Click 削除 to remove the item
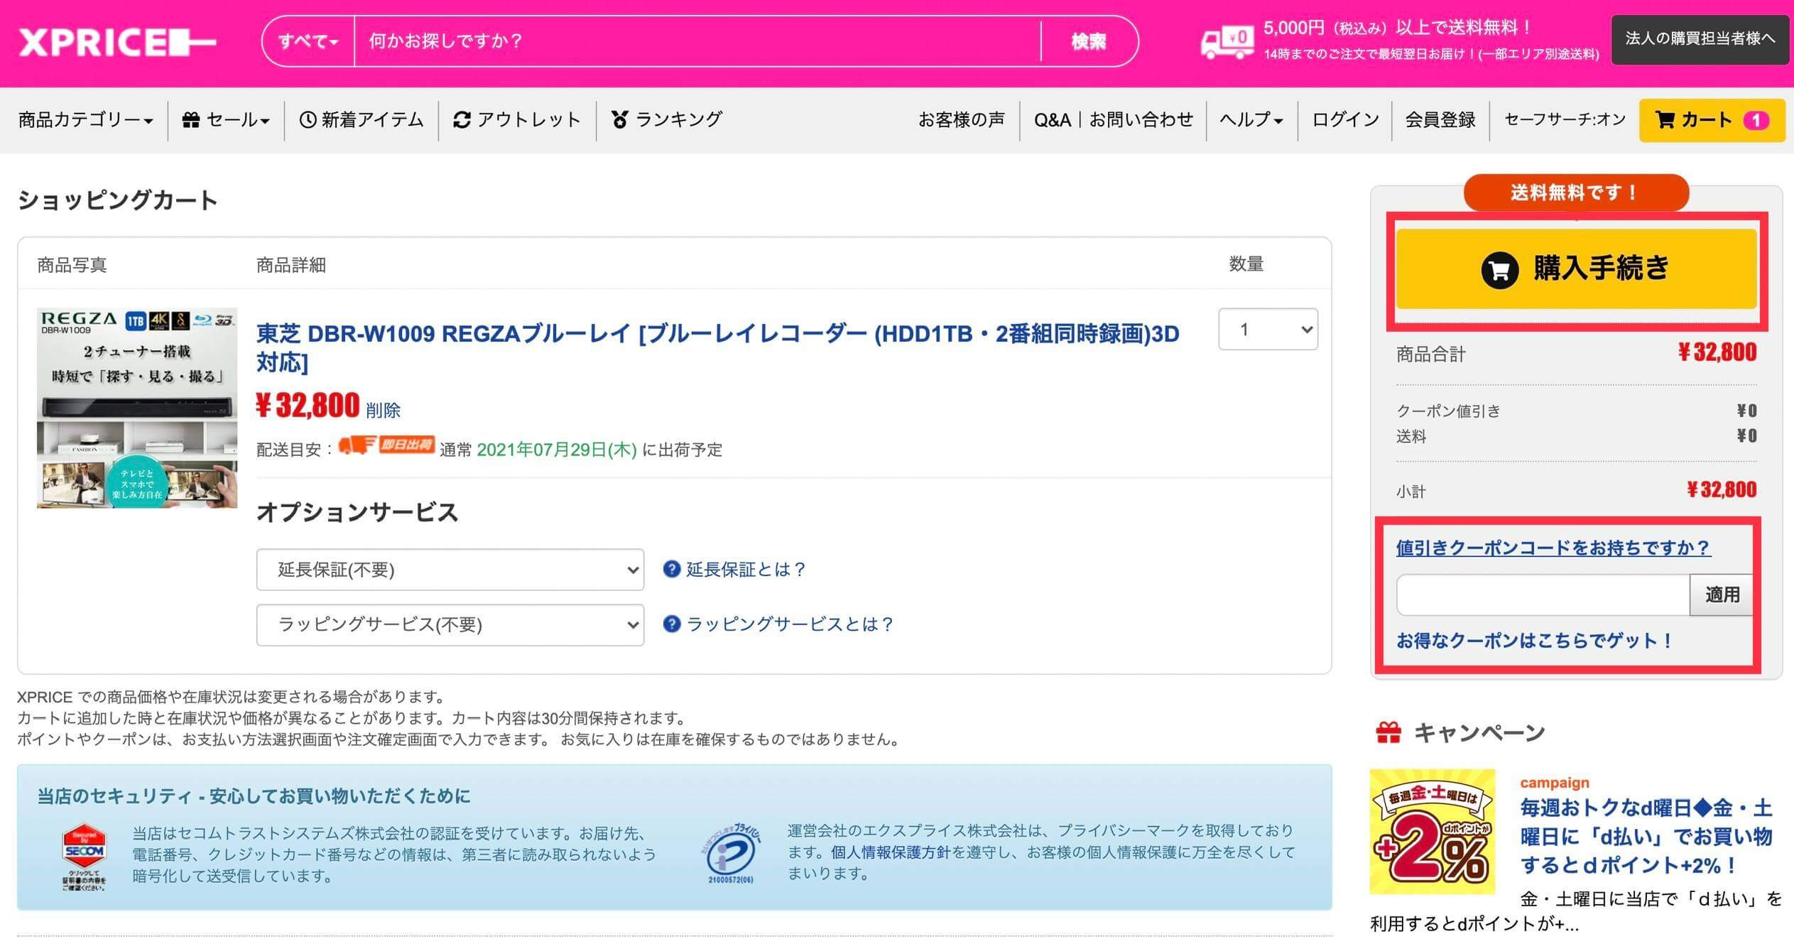Image resolution: width=1794 pixels, height=939 pixels. 383,411
